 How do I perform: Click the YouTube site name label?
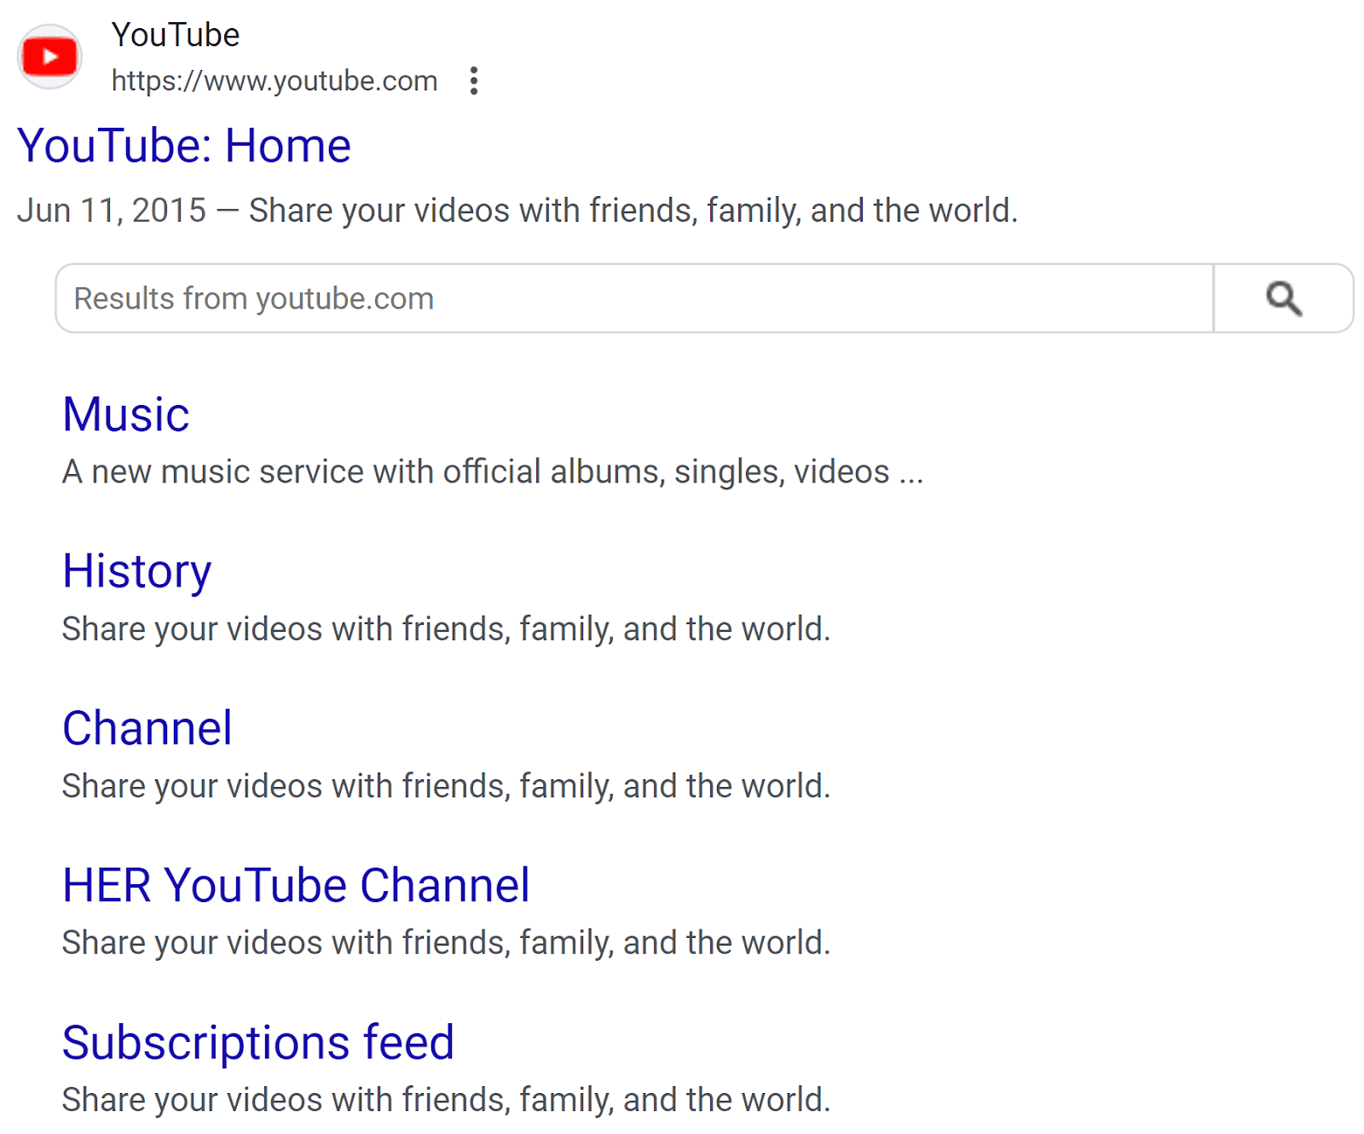point(176,34)
